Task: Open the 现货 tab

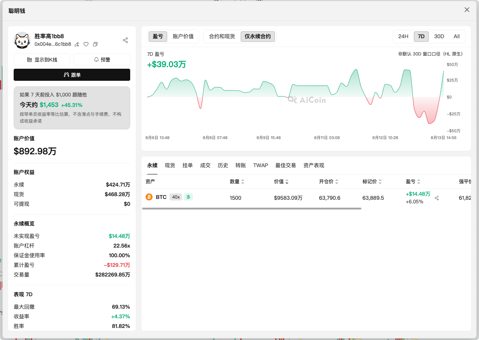Action: [170, 165]
